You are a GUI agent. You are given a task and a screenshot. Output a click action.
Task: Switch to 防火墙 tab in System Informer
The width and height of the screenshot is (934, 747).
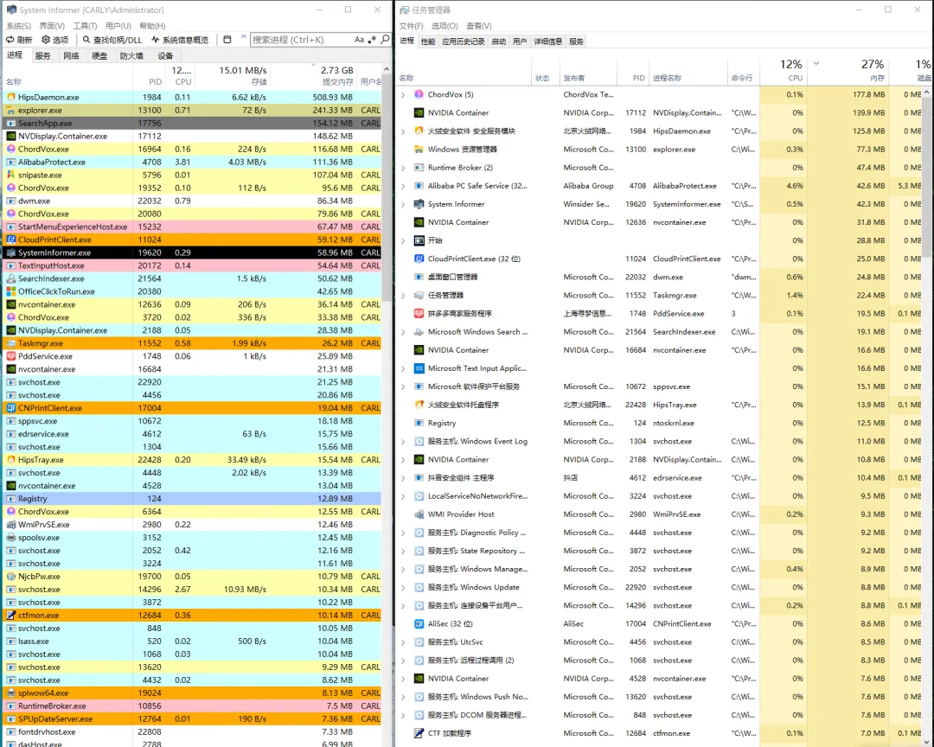tap(131, 55)
